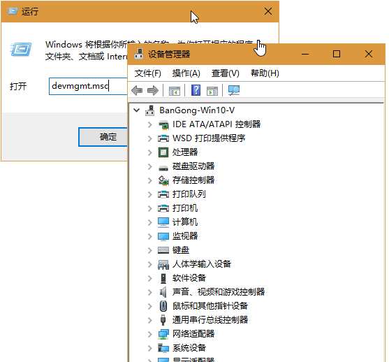
Task: Click 确定 button in Run dialog
Action: click(103, 137)
